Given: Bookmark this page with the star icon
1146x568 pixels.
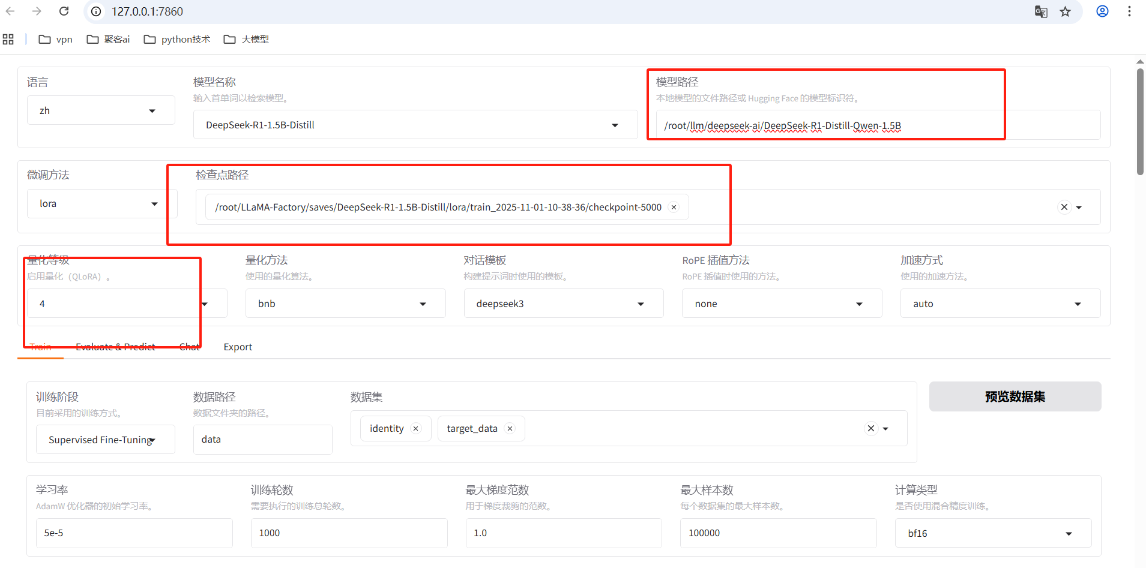Looking at the screenshot, I should coord(1065,11).
